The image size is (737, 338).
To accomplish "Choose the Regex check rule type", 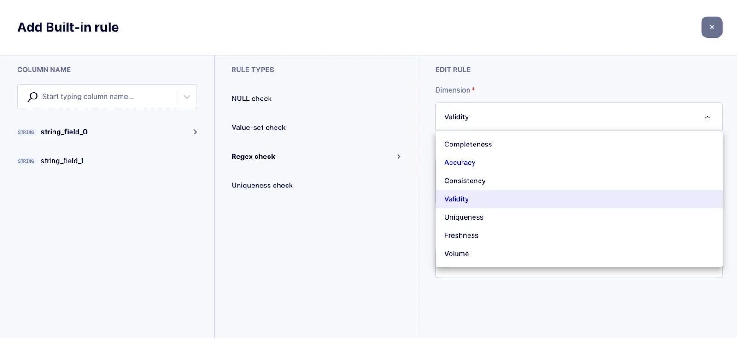I will pos(253,157).
